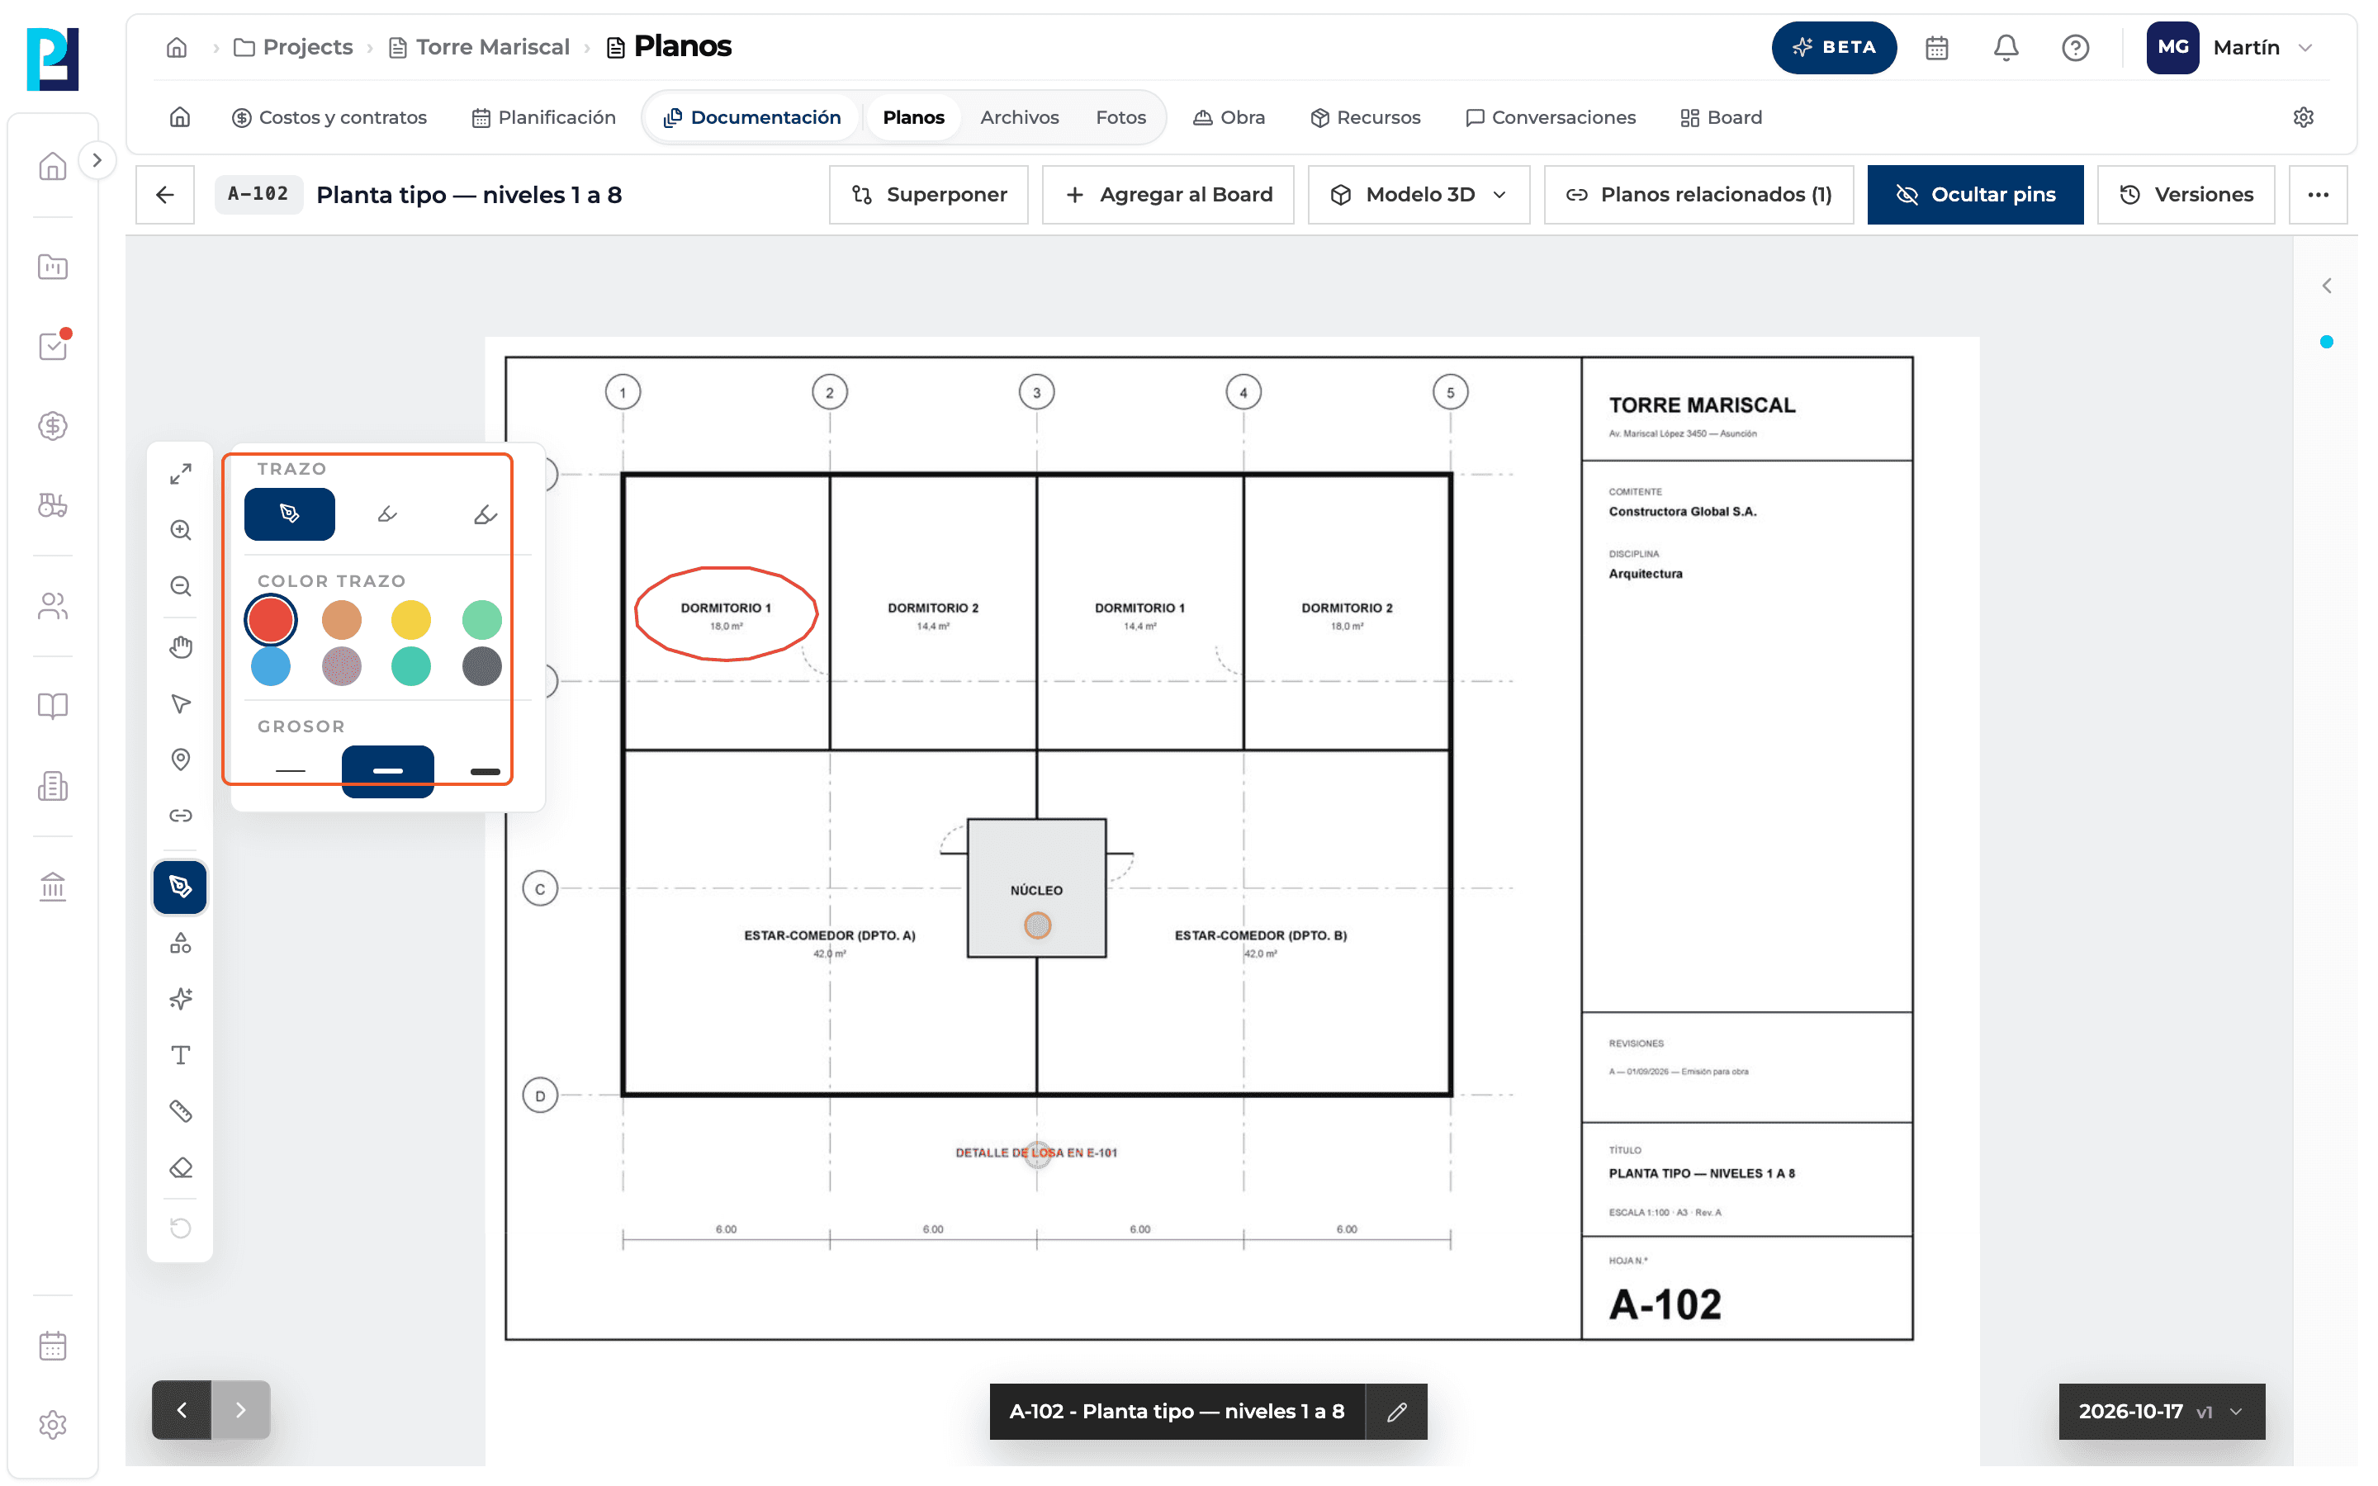
Task: Switch to the Archivos tab
Action: [x=1019, y=117]
